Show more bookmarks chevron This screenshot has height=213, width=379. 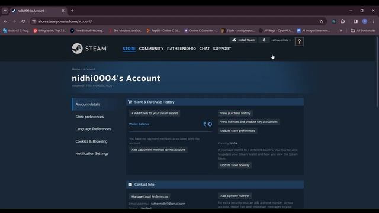pyautogui.click(x=341, y=30)
